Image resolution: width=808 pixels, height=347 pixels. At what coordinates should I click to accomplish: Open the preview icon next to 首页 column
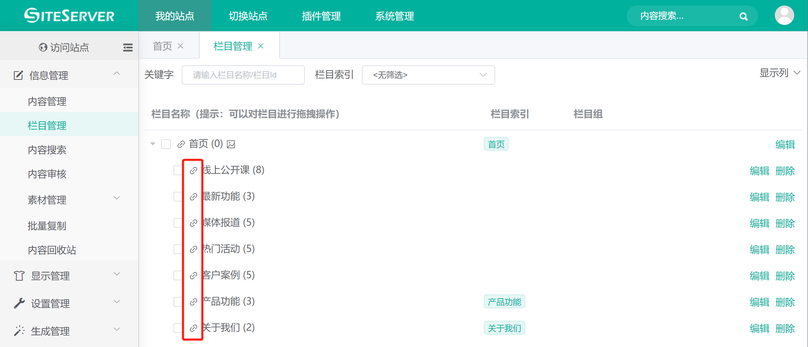231,144
